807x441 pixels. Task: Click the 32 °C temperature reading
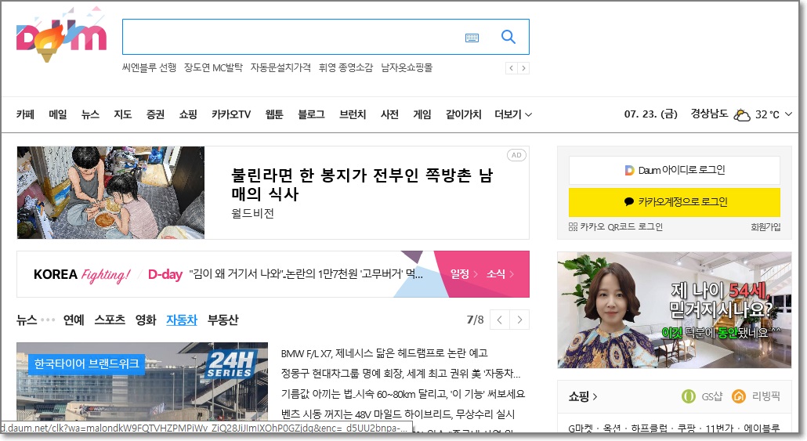767,114
